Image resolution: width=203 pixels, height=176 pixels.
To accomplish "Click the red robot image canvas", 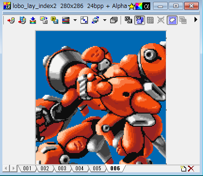I will (x=101, y=97).
